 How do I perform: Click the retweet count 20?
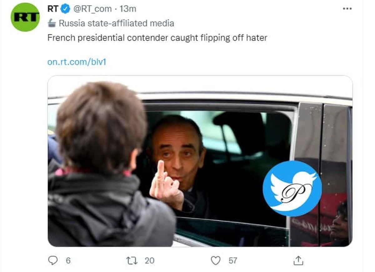pyautogui.click(x=149, y=260)
